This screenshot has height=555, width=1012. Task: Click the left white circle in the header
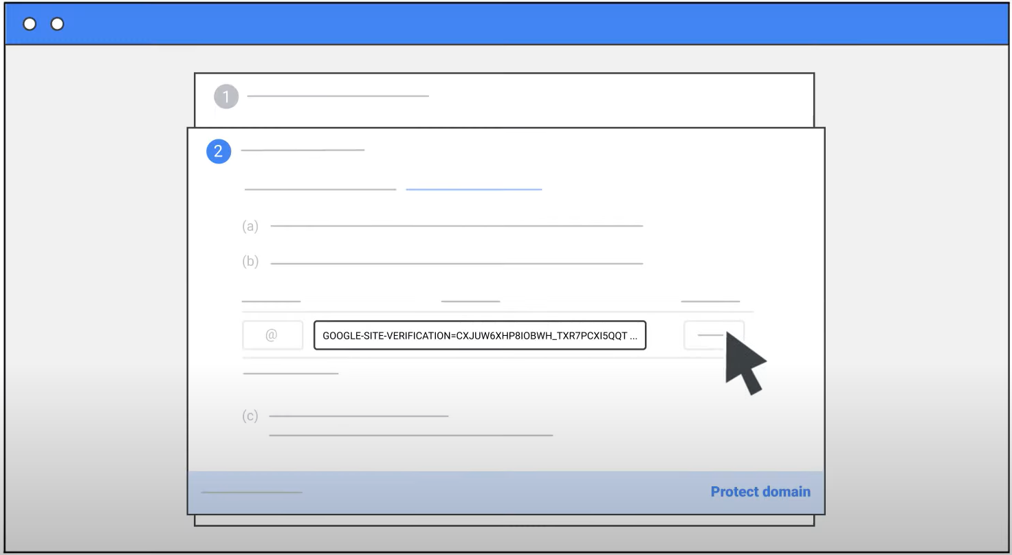tap(30, 23)
